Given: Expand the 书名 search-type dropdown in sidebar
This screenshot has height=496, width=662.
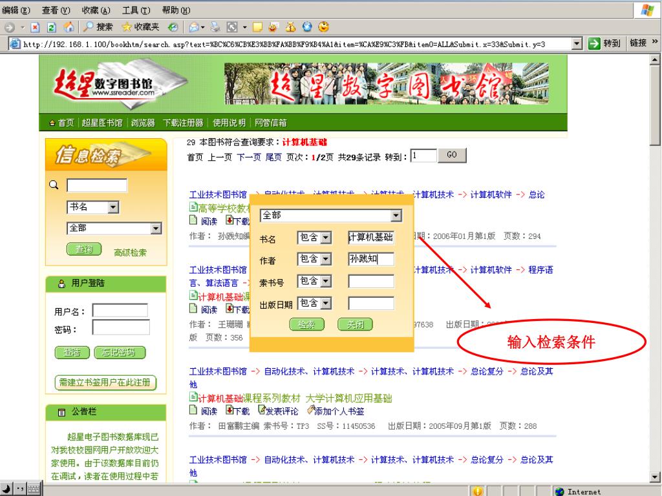Looking at the screenshot, I should pyautogui.click(x=113, y=207).
